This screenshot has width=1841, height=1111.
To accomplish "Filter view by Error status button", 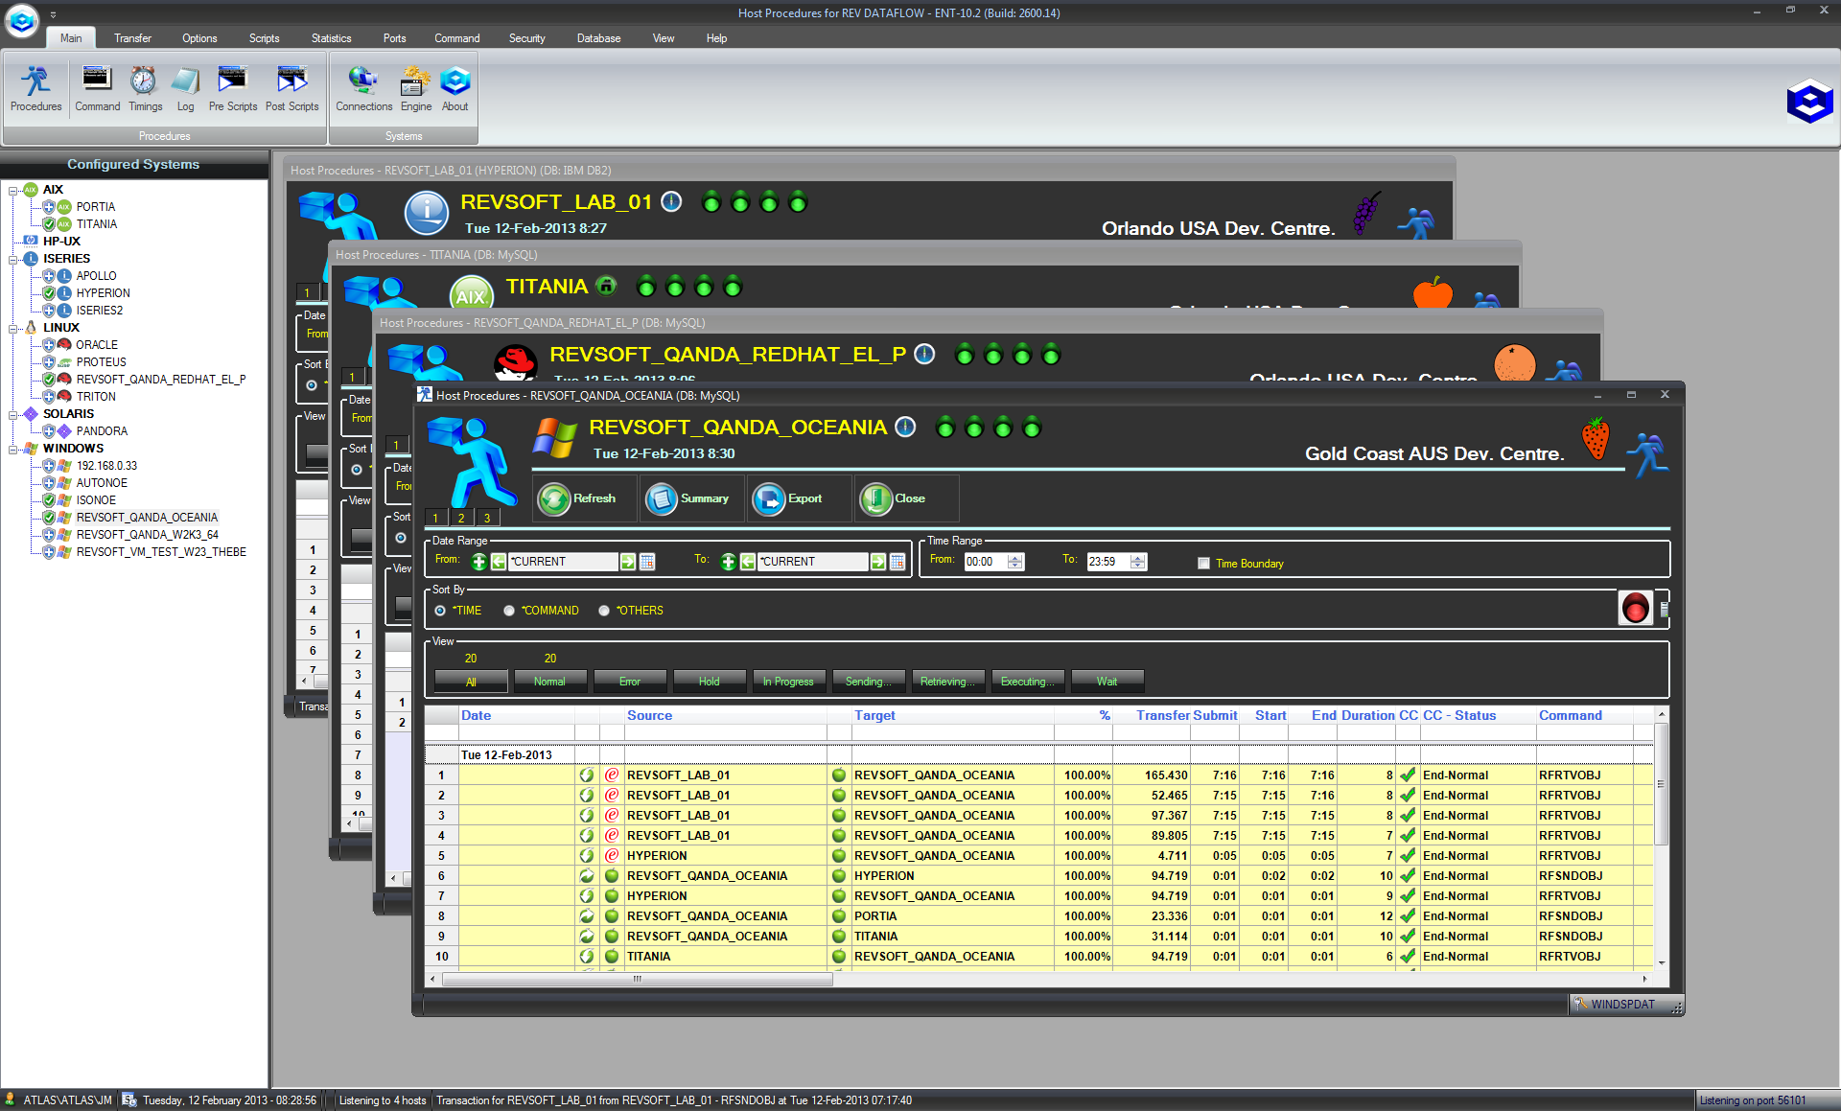I will click(629, 682).
